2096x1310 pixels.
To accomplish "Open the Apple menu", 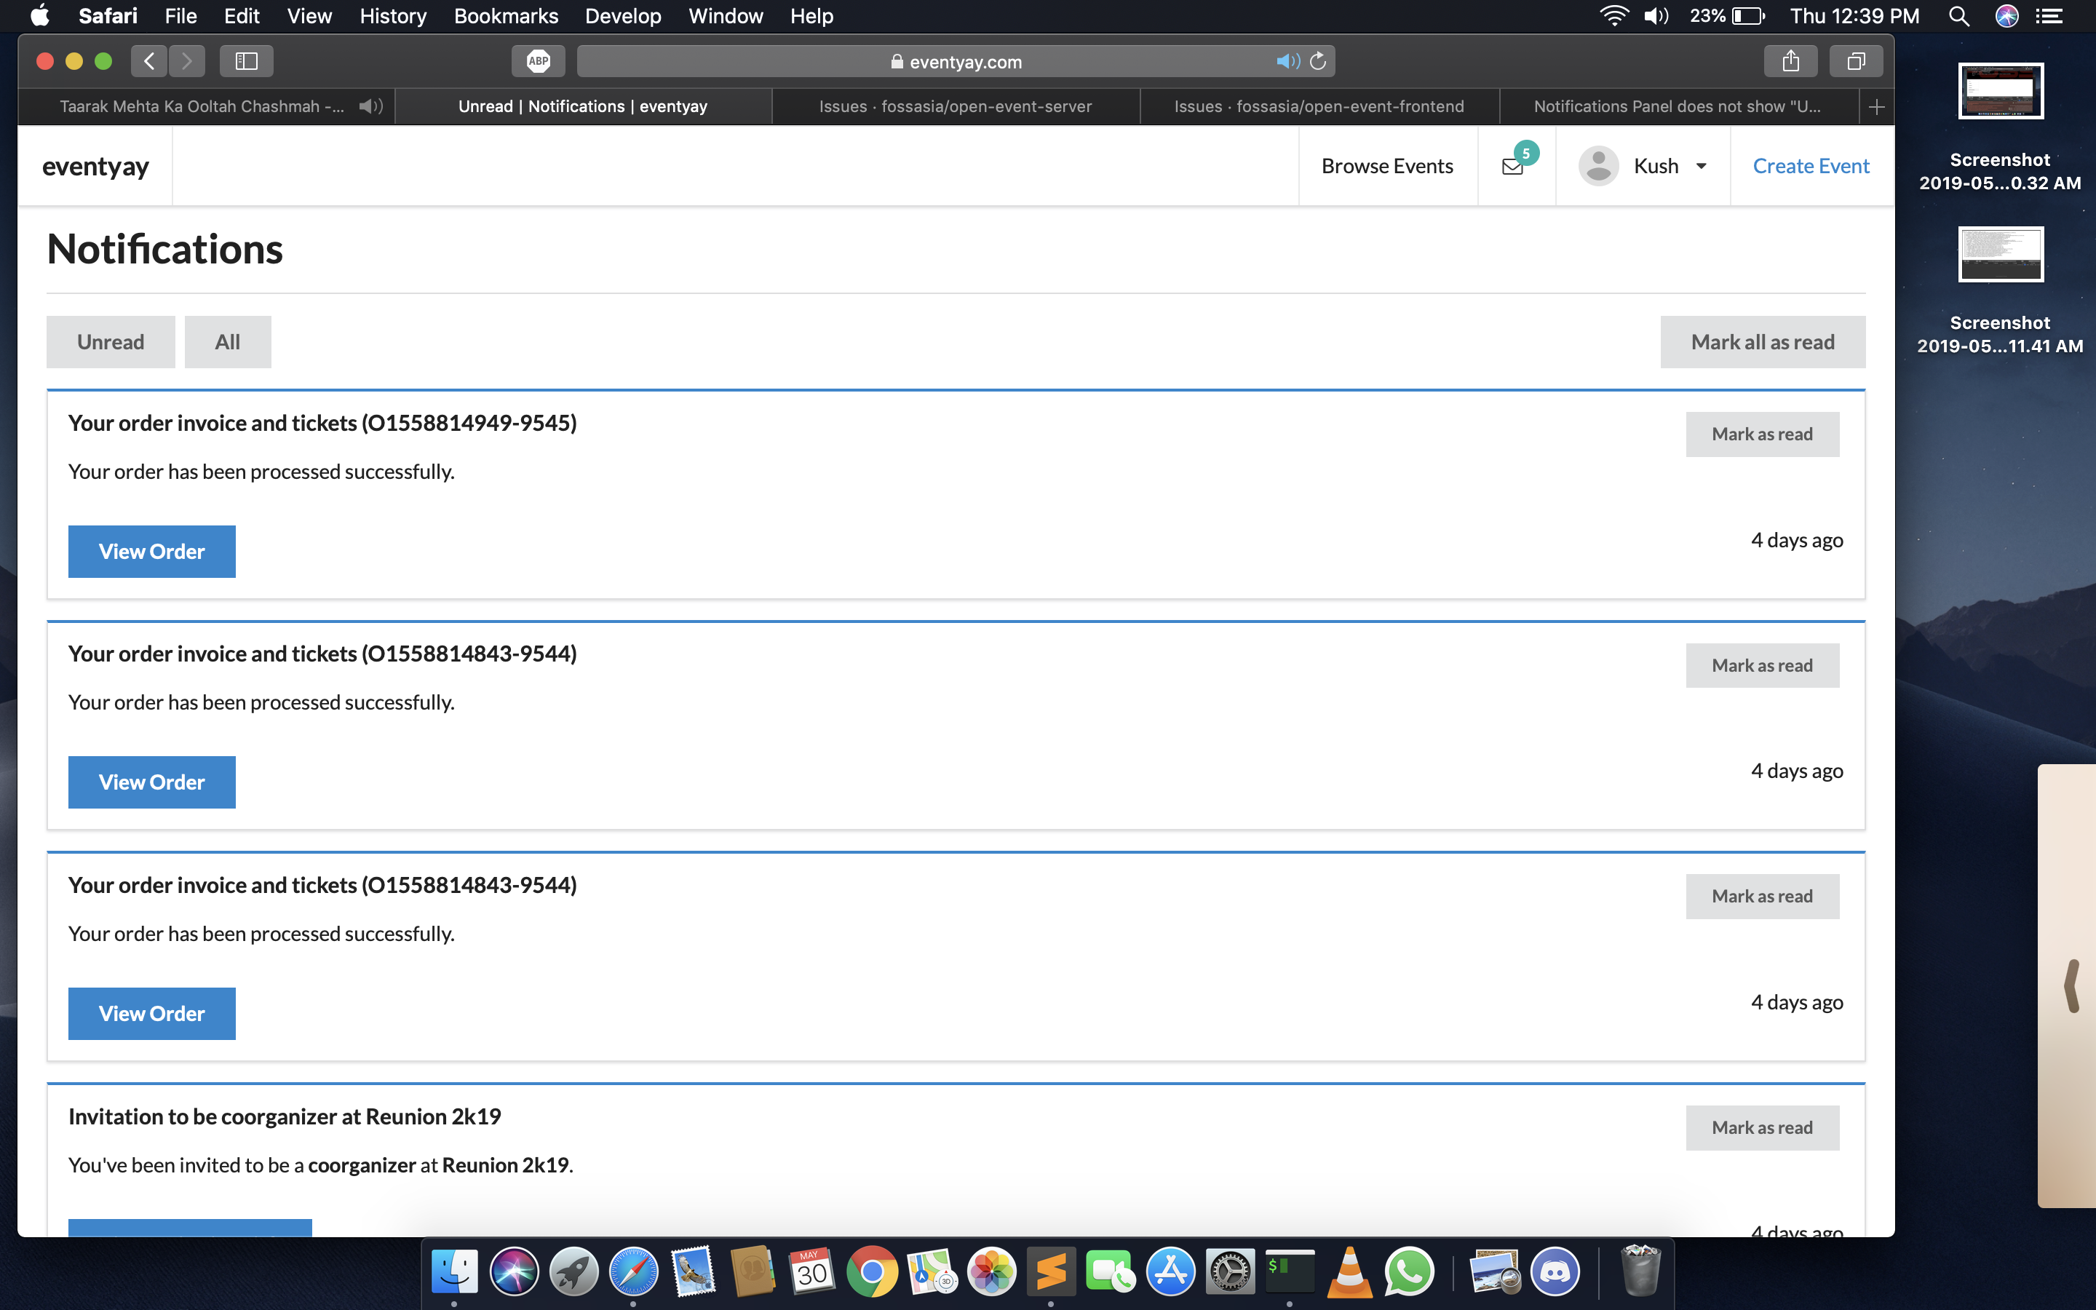I will pyautogui.click(x=40, y=15).
